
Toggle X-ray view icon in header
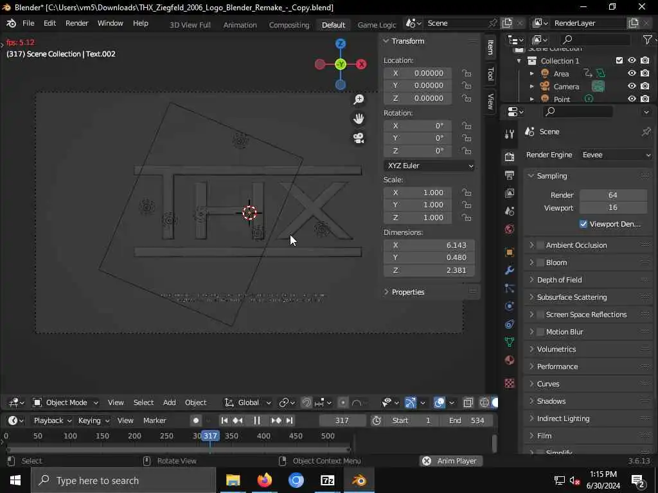(x=468, y=402)
